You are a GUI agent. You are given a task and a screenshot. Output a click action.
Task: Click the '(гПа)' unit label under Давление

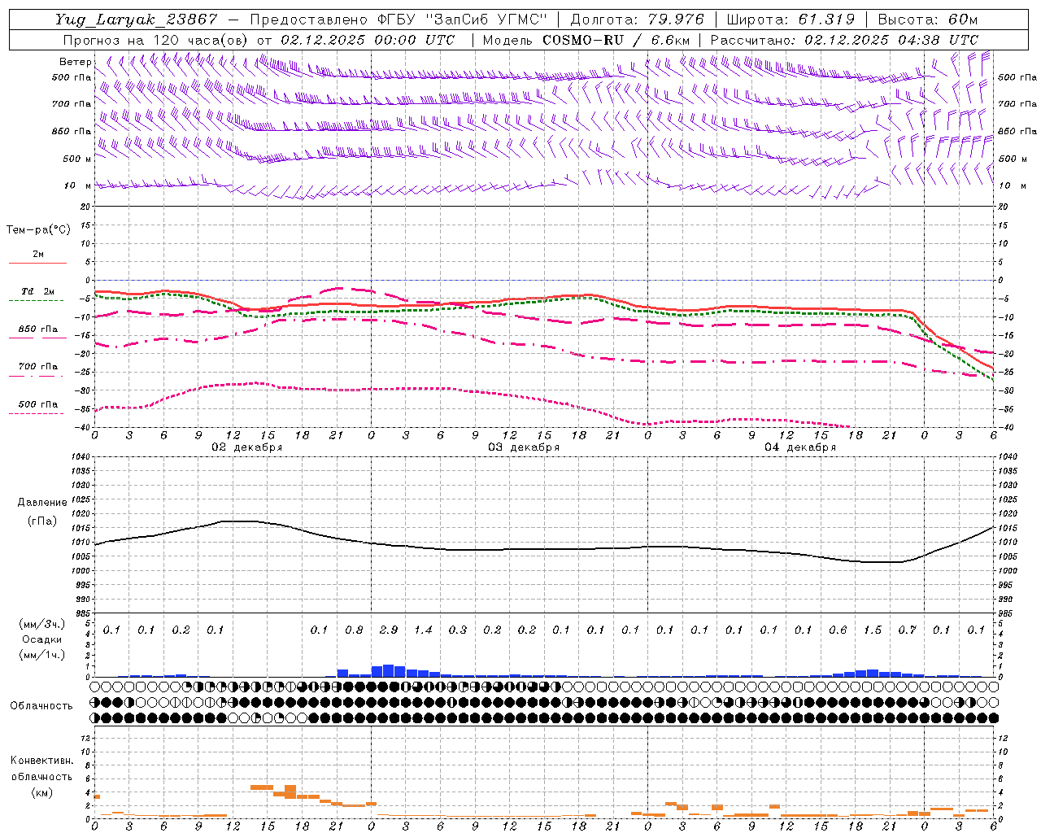coord(42,521)
